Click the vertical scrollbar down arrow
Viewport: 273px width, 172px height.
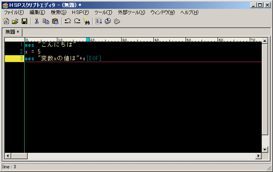(x=265, y=149)
